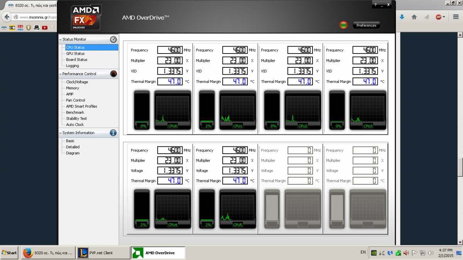This screenshot has width=463, height=260.
Task: Click the CPU5 usage graph
Action: click(x=238, y=209)
